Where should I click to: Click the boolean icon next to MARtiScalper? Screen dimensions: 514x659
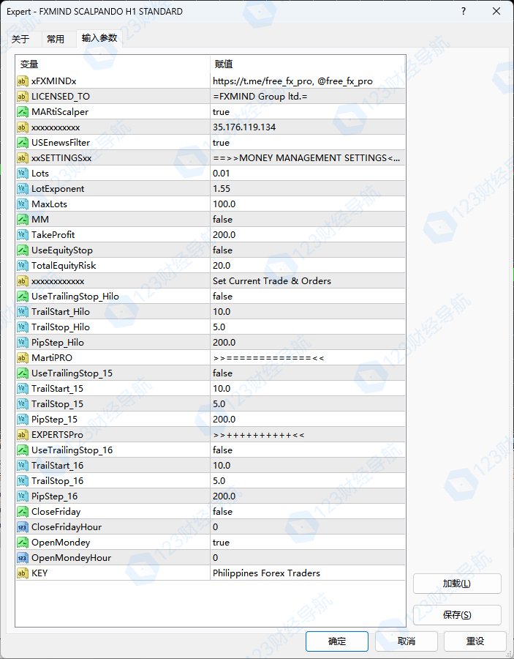[x=23, y=112]
